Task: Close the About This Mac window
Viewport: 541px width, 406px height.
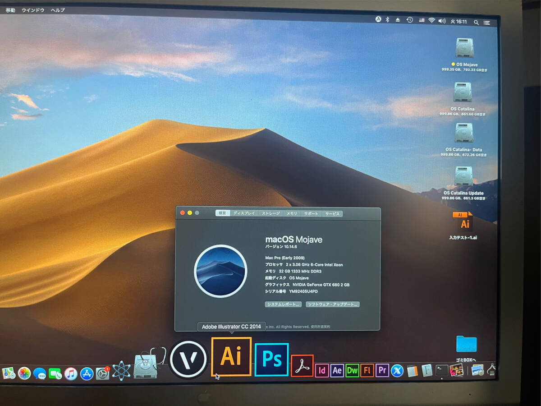Action: [183, 212]
